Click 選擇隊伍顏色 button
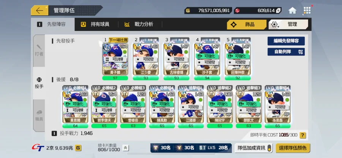 (x=293, y=148)
